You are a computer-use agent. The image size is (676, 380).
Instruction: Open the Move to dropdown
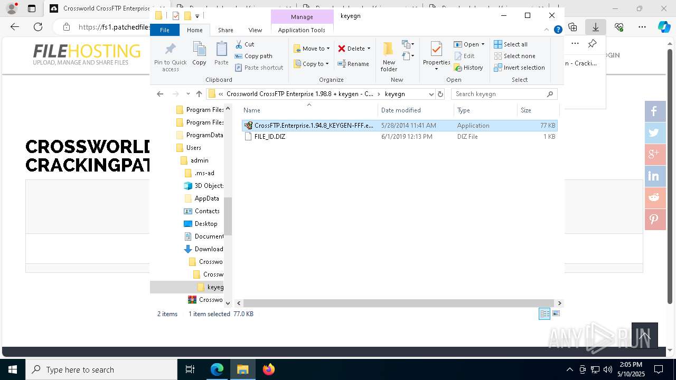(x=312, y=49)
